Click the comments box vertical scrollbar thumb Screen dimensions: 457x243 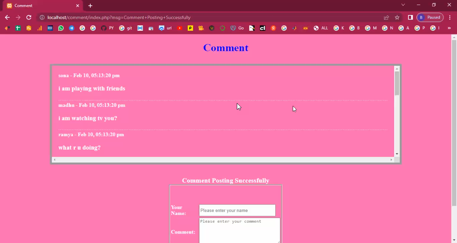pyautogui.click(x=397, y=83)
